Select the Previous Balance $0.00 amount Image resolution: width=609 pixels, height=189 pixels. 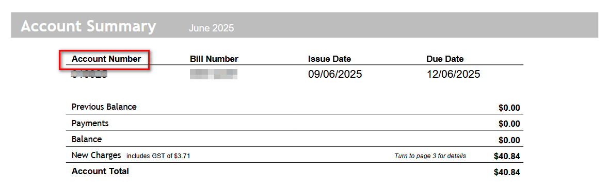509,108
